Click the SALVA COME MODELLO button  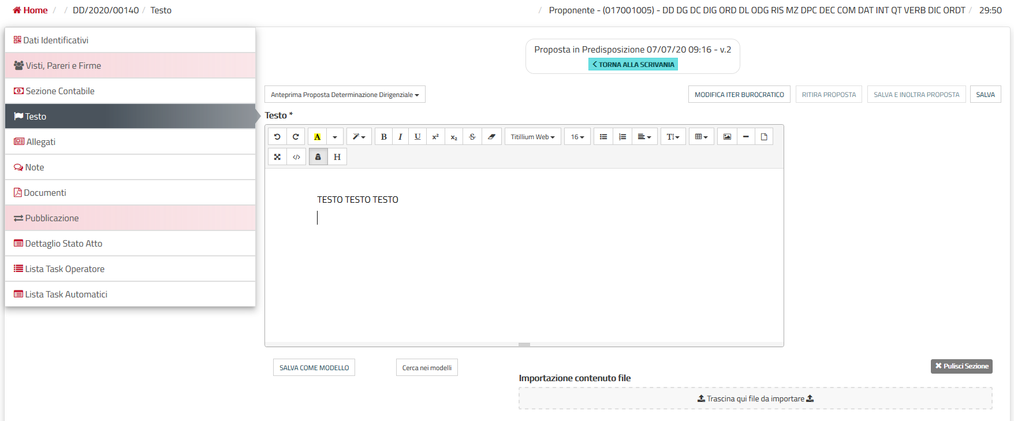pos(314,368)
